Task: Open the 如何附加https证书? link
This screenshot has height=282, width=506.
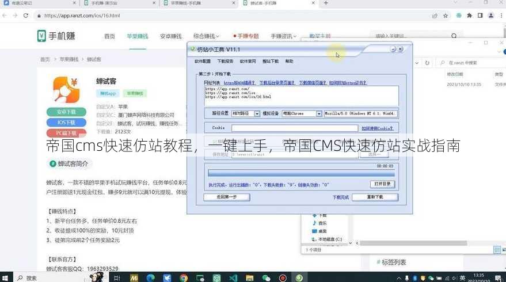Action: [348, 83]
